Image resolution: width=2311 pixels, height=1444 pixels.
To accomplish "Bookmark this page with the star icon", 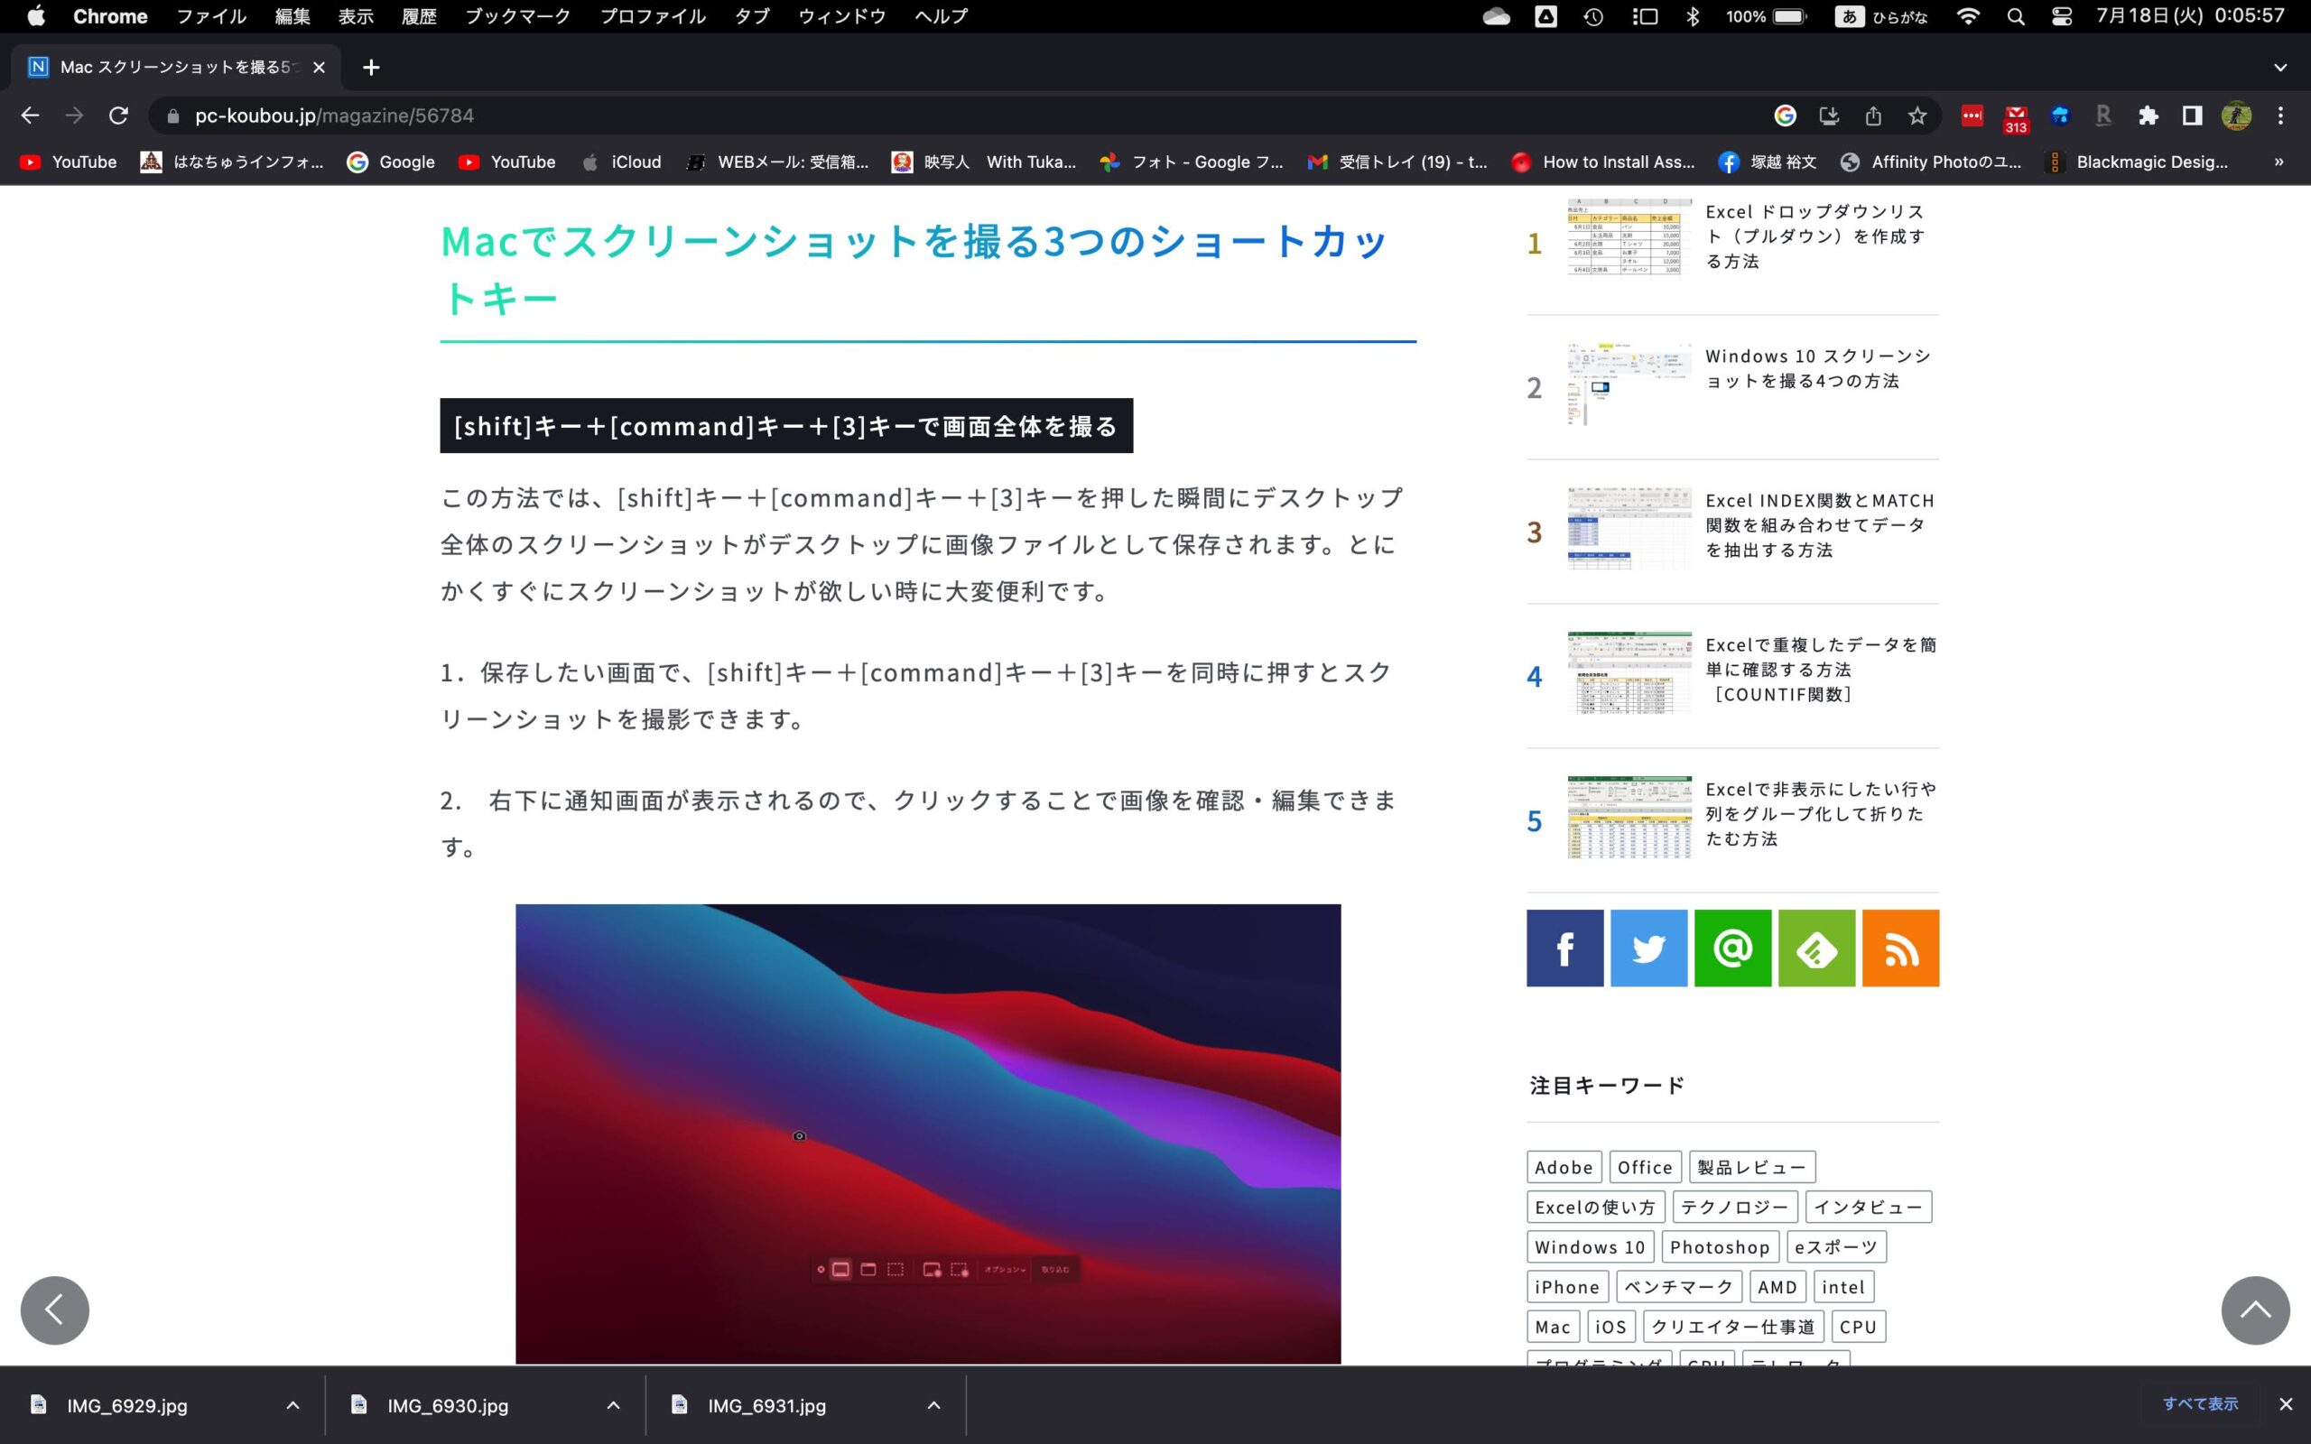I will (1917, 116).
